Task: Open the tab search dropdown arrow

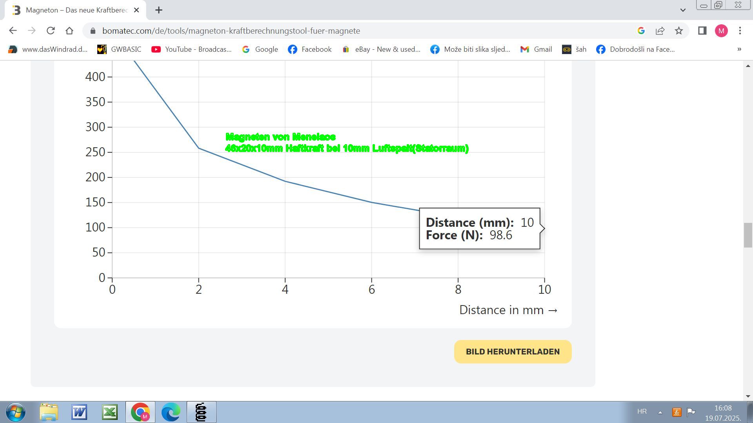Action: pos(683,10)
